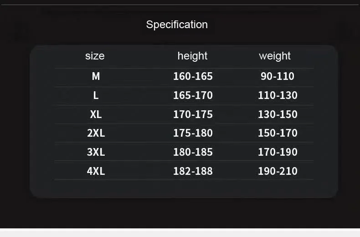Select height value 175-180
The width and height of the screenshot is (360, 237).
pyautogui.click(x=193, y=133)
